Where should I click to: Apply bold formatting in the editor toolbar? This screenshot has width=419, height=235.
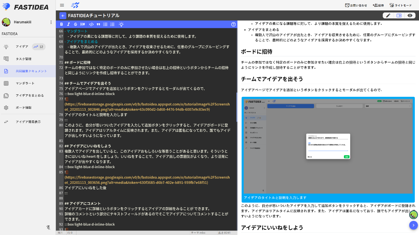61,24
